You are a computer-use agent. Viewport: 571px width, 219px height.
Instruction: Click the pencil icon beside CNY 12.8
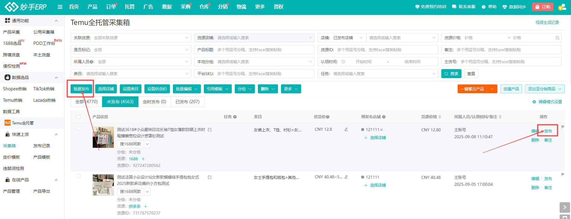(346, 130)
